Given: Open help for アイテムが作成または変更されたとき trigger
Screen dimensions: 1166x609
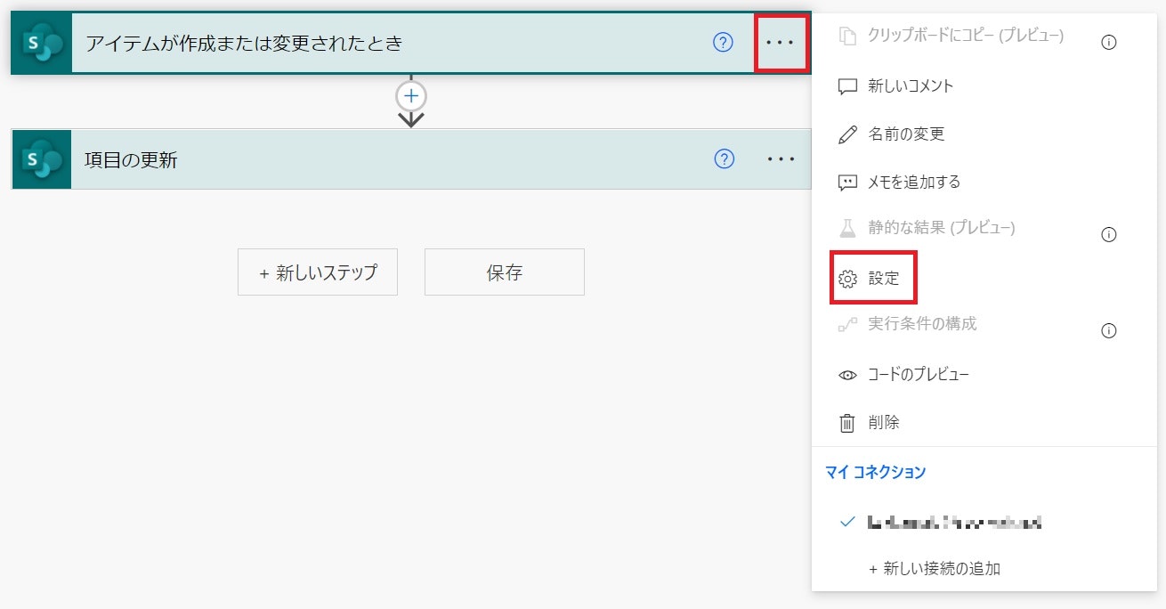Looking at the screenshot, I should [724, 42].
